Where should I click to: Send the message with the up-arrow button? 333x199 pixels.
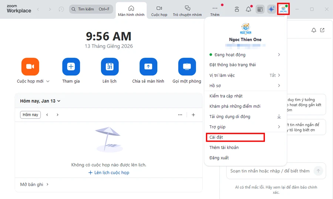[x=318, y=171]
